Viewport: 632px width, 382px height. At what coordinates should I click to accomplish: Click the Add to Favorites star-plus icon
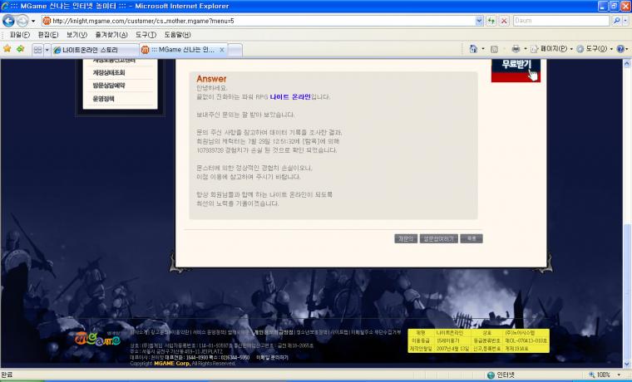21,49
